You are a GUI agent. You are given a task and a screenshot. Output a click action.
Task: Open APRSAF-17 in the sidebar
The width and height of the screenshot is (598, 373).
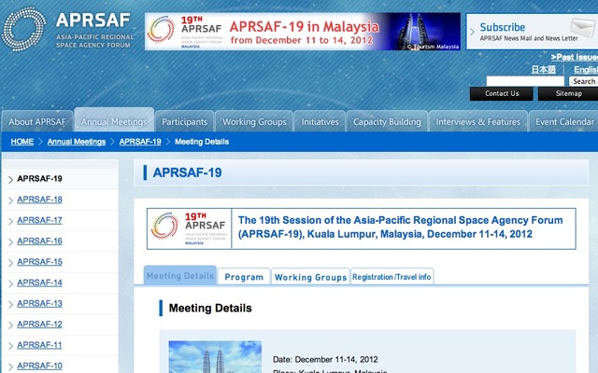click(39, 220)
